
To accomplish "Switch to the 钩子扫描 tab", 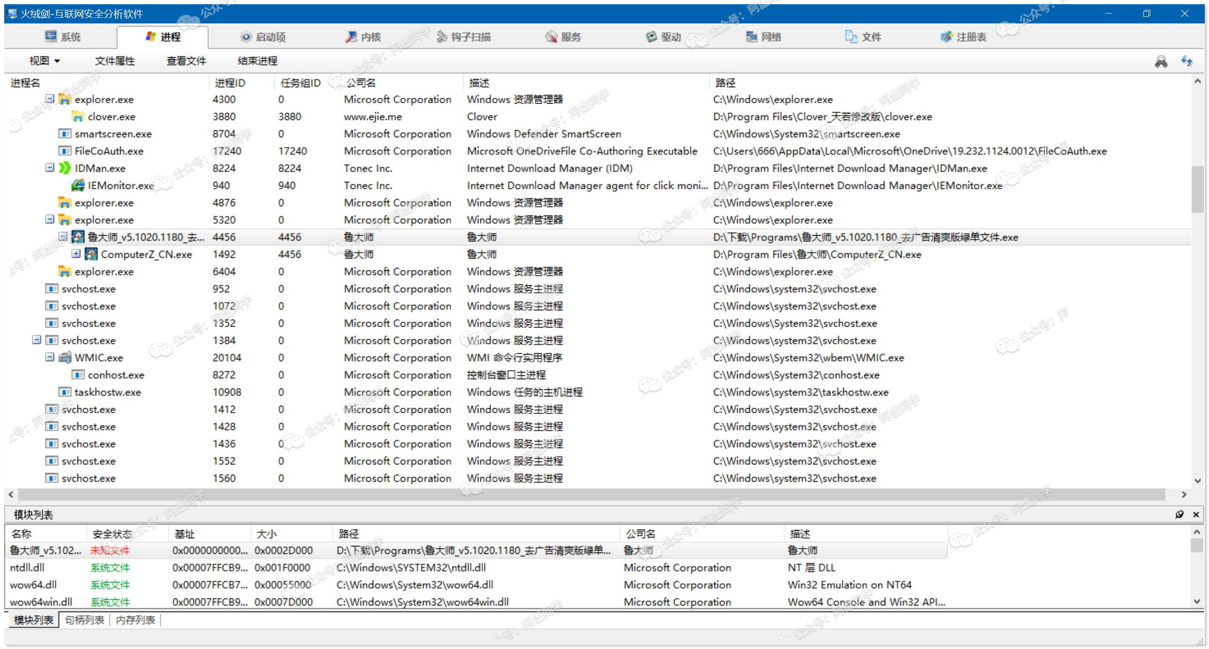I will click(464, 37).
